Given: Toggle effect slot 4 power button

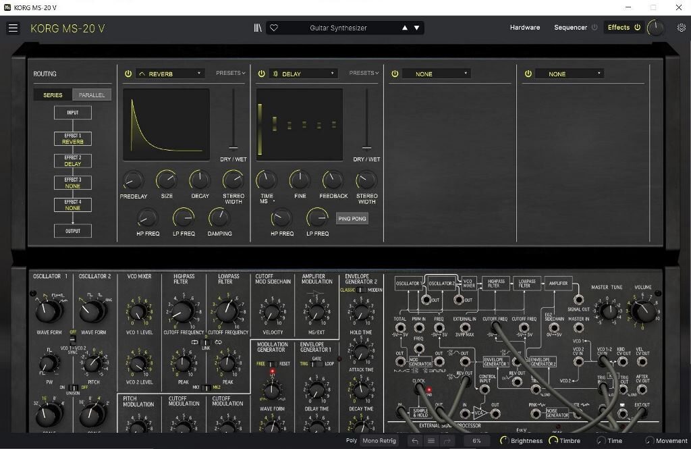Looking at the screenshot, I should 528,74.
